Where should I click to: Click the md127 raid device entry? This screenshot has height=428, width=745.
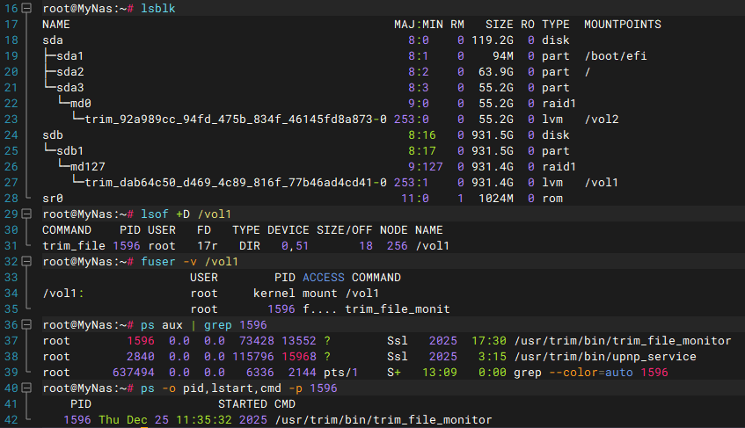click(x=88, y=166)
